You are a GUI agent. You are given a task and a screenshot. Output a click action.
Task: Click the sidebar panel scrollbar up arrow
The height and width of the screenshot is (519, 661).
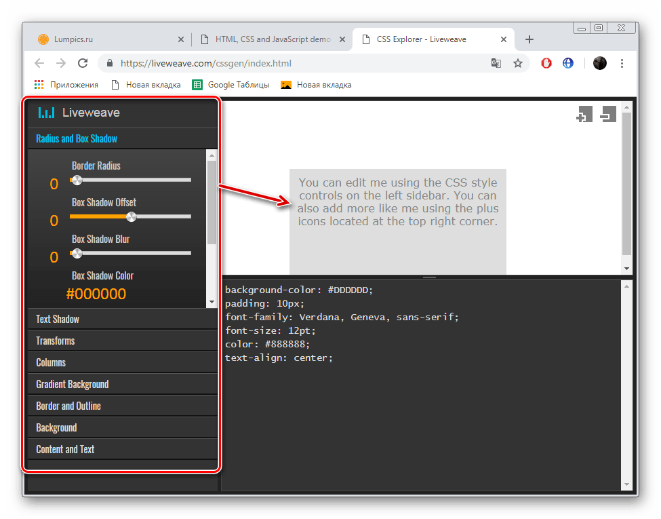click(212, 155)
